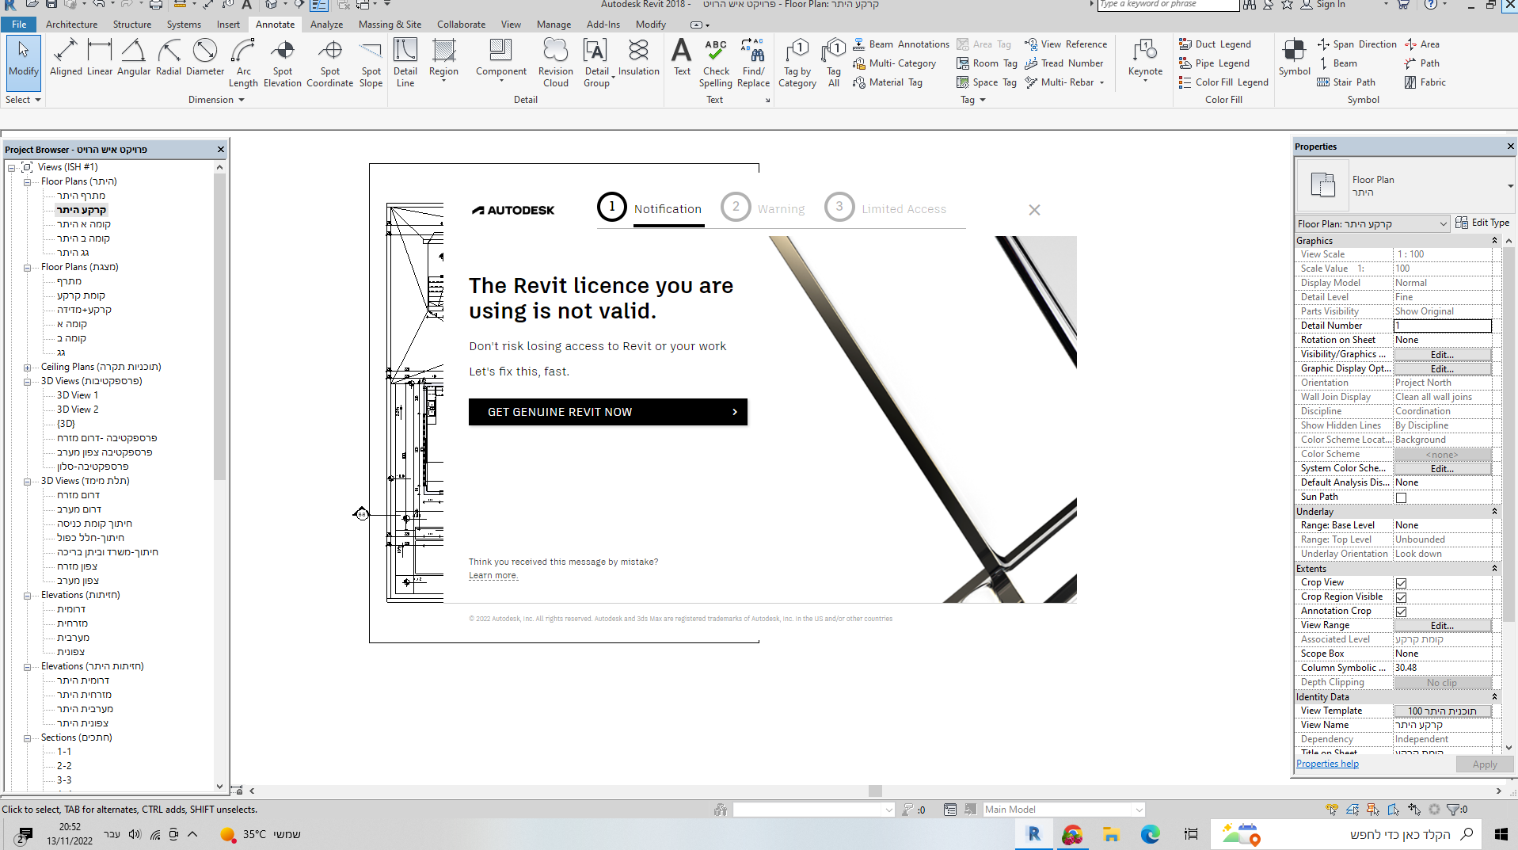Click the Room Tag tool
1518x850 pixels.
tap(987, 63)
